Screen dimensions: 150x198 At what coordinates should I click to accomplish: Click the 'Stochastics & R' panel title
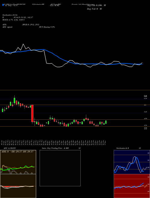pyautogui.click(x=123, y=148)
